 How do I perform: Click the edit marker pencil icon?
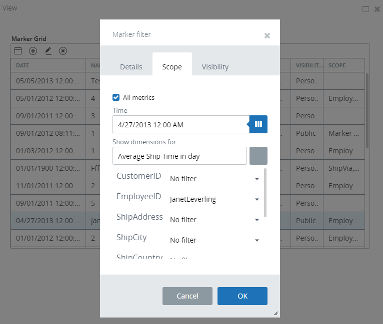[48, 51]
